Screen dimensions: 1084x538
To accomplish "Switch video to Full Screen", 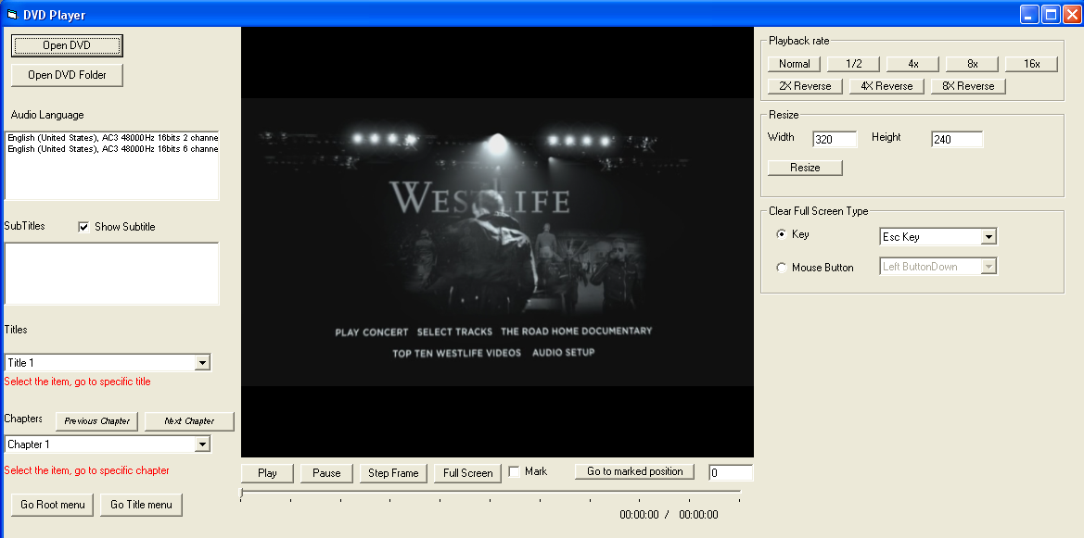I will [467, 473].
